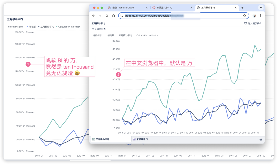Click the Indicator Name legend title in background
The height and width of the screenshot is (164, 277).
[16, 27]
